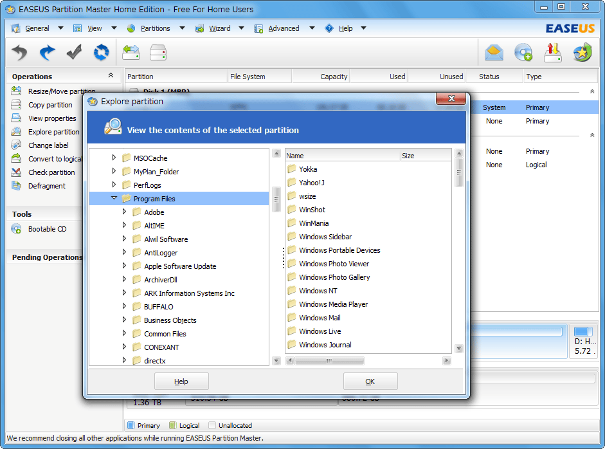The width and height of the screenshot is (605, 449).
Task: Click the bootable CD disc toolbar icon
Action: point(523,53)
